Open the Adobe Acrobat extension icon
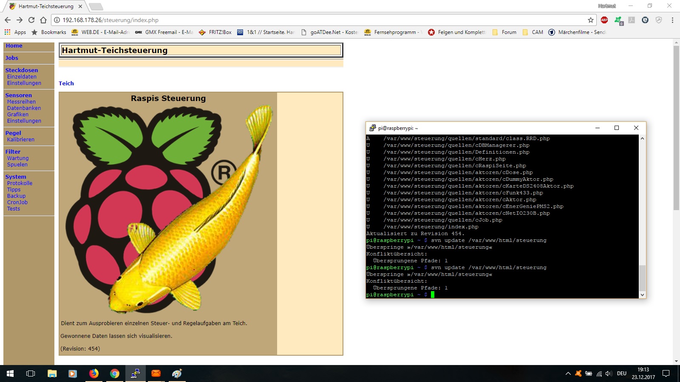Image resolution: width=680 pixels, height=382 pixels. [632, 20]
